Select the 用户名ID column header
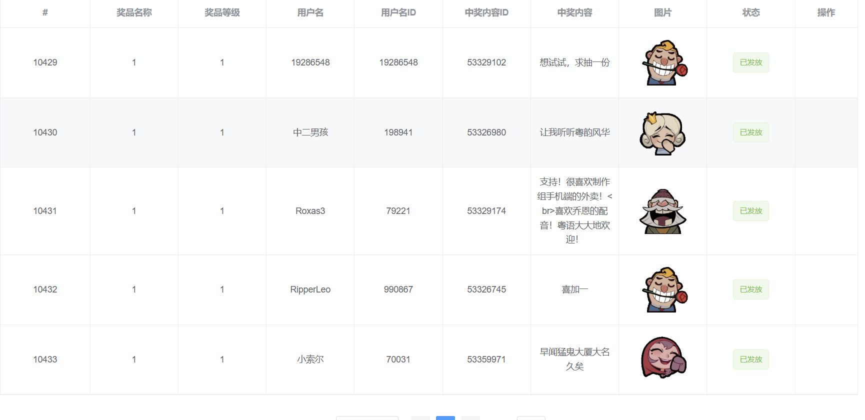 (x=398, y=12)
